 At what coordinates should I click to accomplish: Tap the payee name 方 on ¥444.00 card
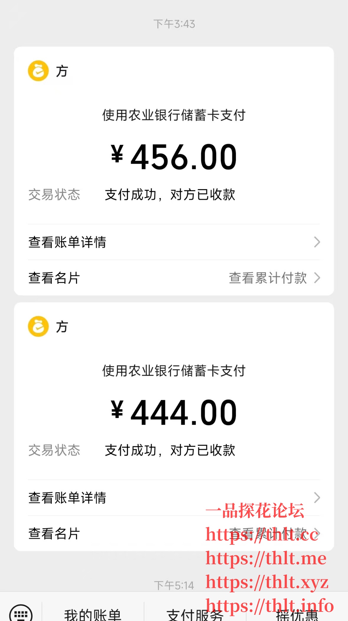pyautogui.click(x=62, y=327)
